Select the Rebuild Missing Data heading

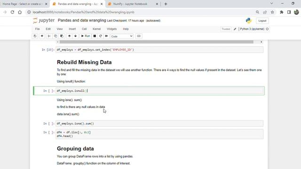84,62
